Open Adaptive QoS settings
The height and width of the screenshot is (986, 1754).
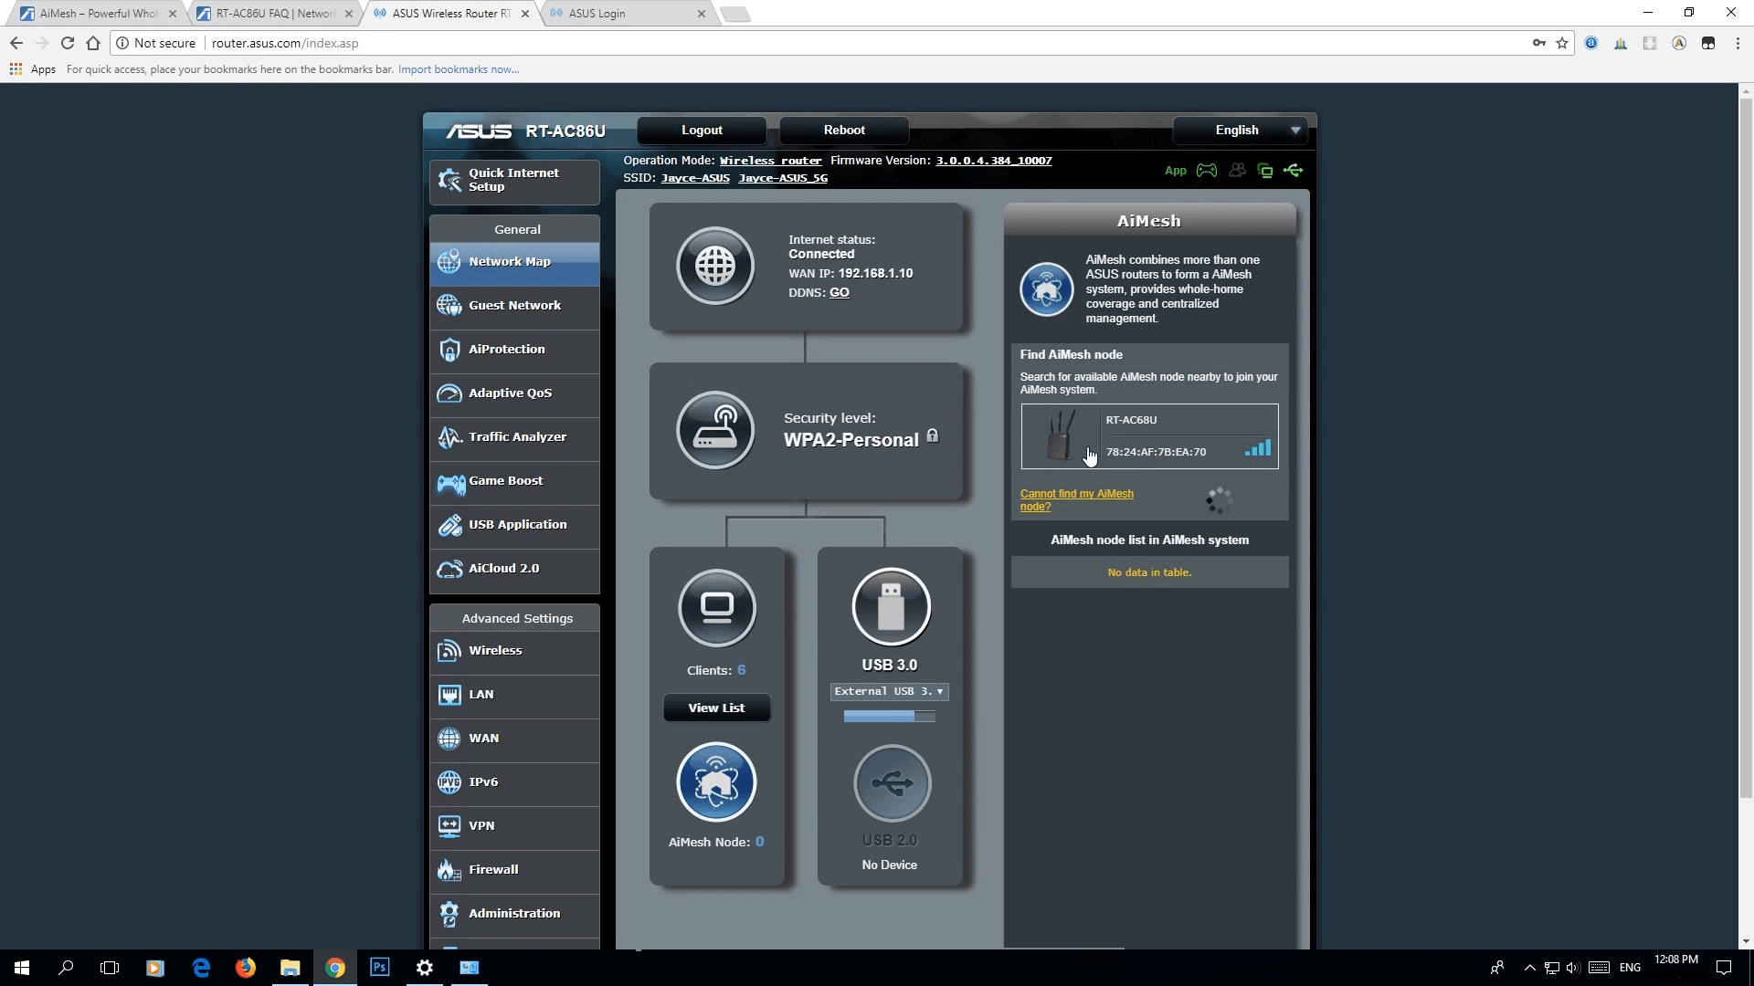pyautogui.click(x=514, y=393)
